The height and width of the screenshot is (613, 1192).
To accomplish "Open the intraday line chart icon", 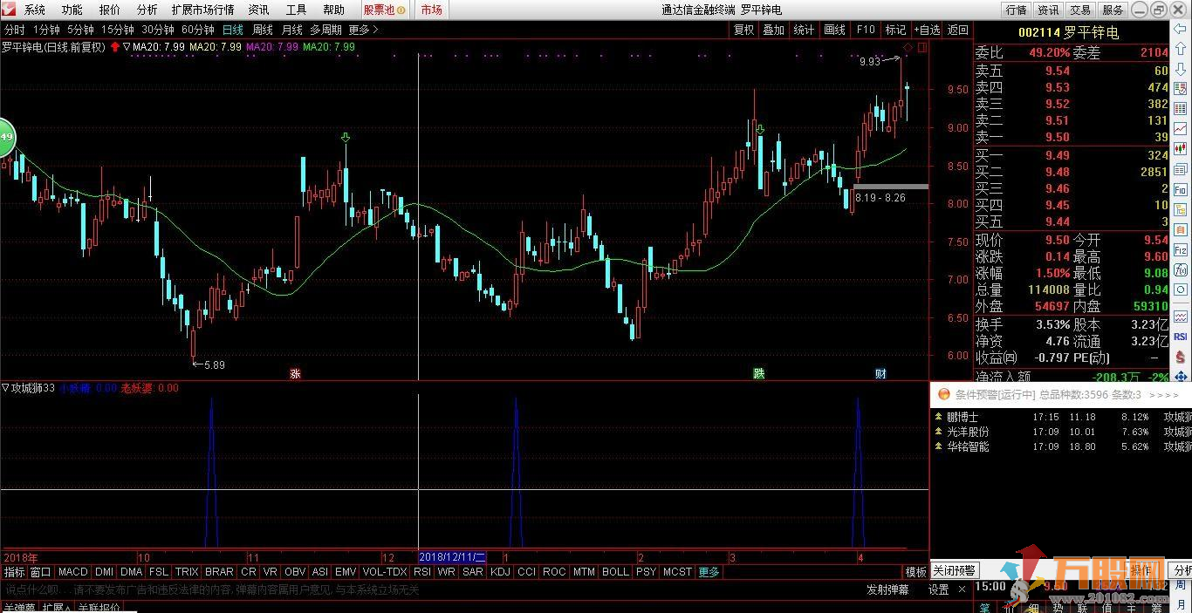I will 1180,129.
